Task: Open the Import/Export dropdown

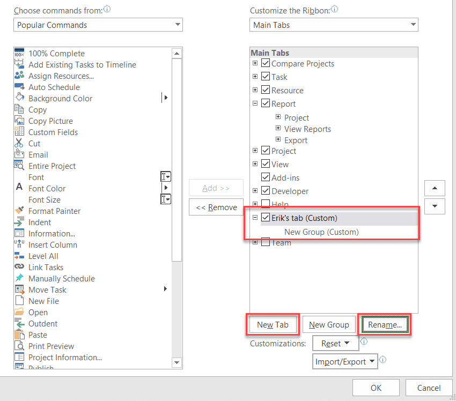Action: [x=345, y=361]
